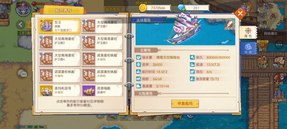The width and height of the screenshot is (287, 129).
Task: Click the rename ship quill icon (改船名)
Action: click(x=229, y=25)
